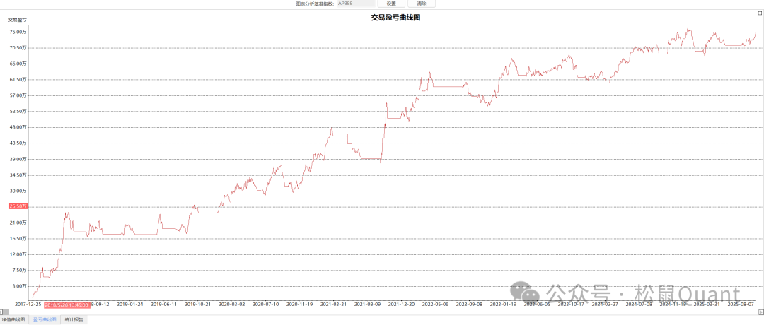This screenshot has height=325, width=764.
Task: Click the horizontal scrollbar right arrow
Action: tap(761, 312)
